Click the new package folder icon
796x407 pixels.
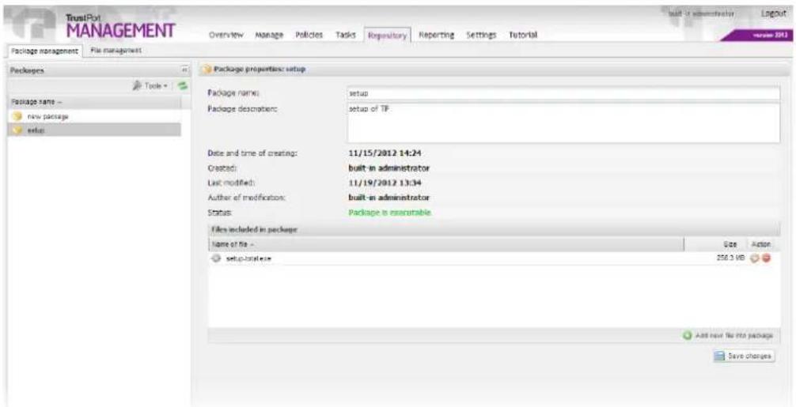click(17, 117)
